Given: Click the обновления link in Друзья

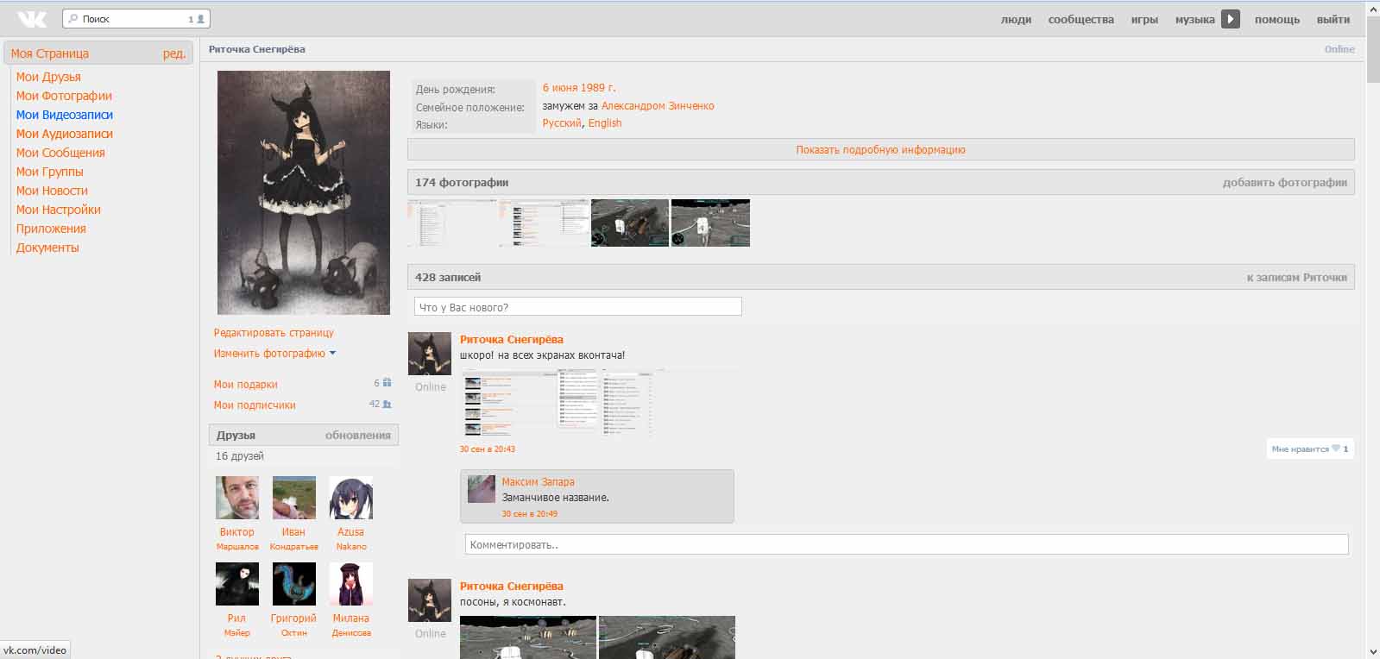Looking at the screenshot, I should point(358,436).
